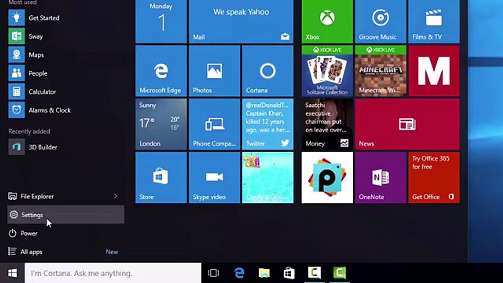Open the Twitter tile

pyautogui.click(x=268, y=124)
